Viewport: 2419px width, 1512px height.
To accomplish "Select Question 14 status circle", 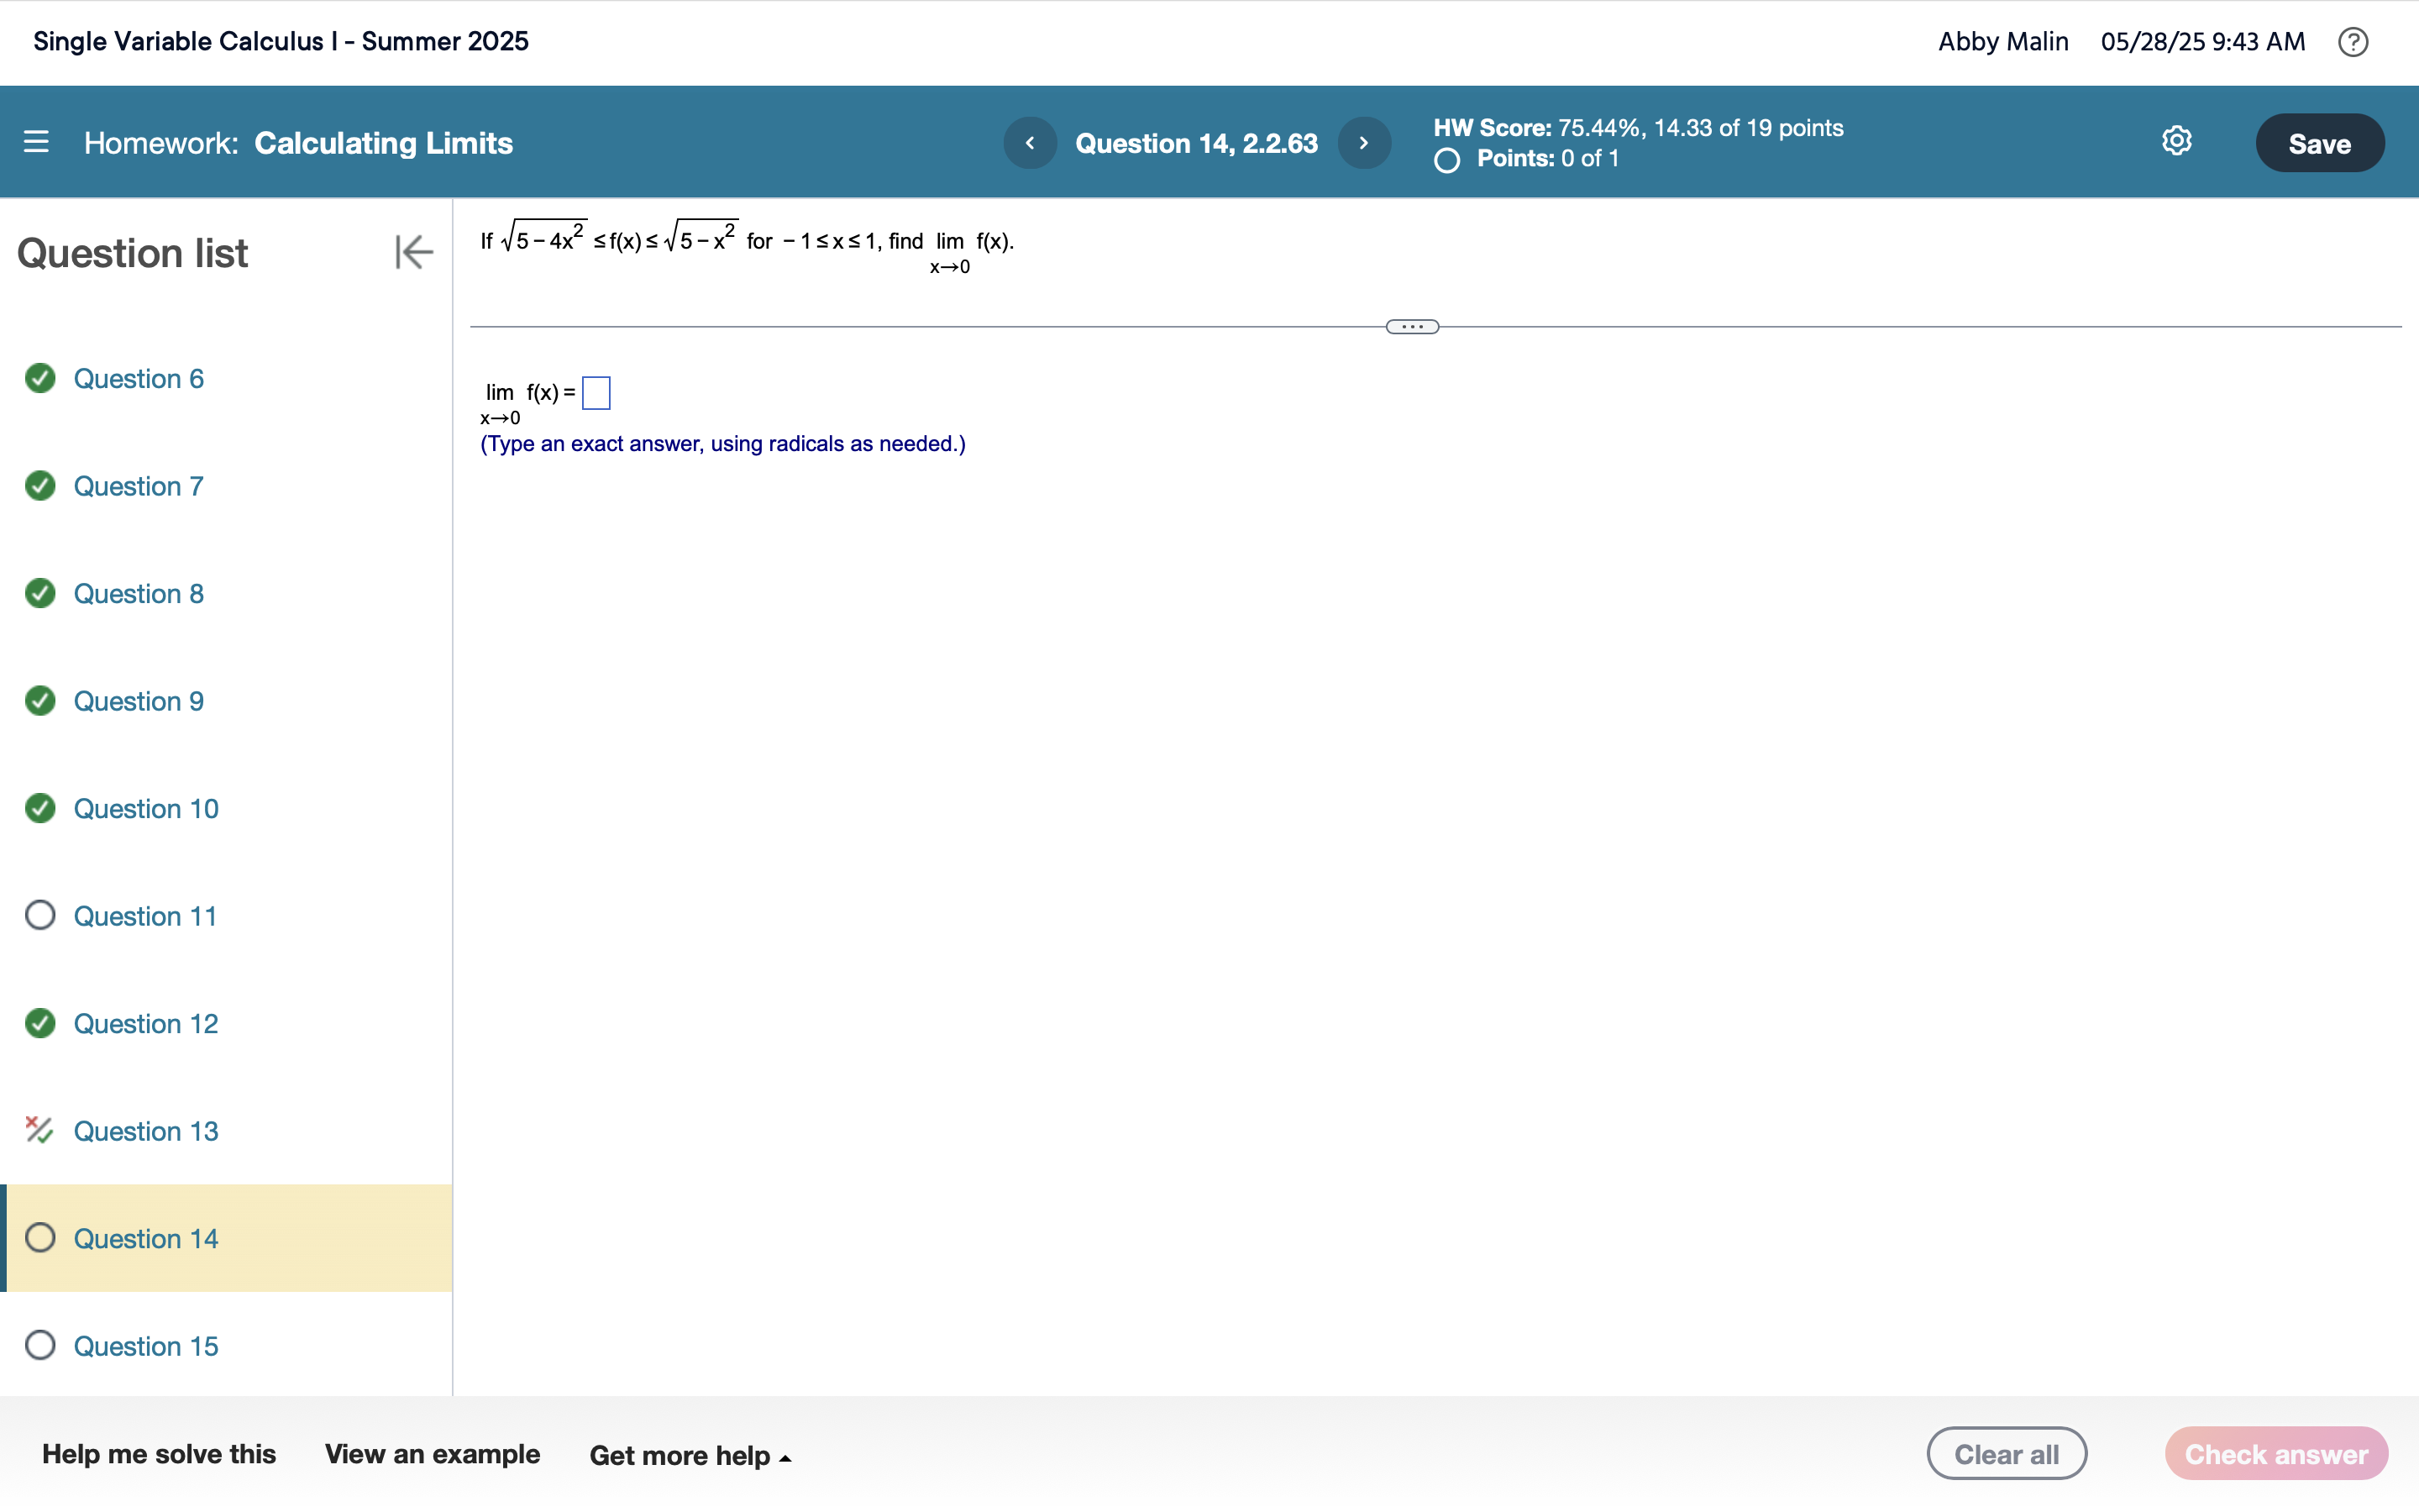I will (40, 1238).
